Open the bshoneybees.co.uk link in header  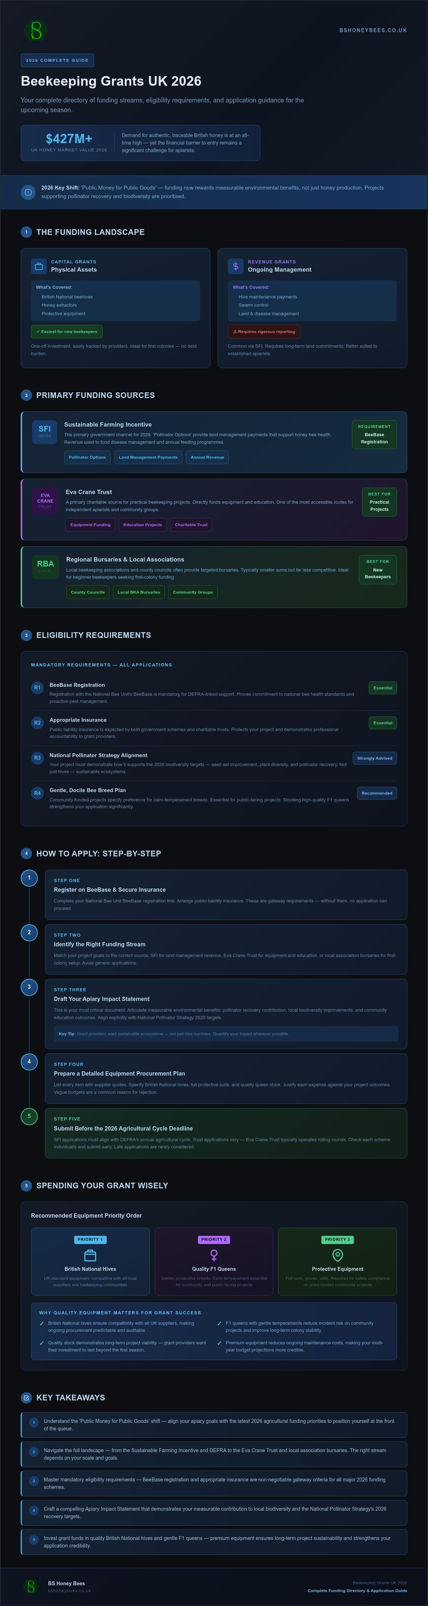point(373,30)
